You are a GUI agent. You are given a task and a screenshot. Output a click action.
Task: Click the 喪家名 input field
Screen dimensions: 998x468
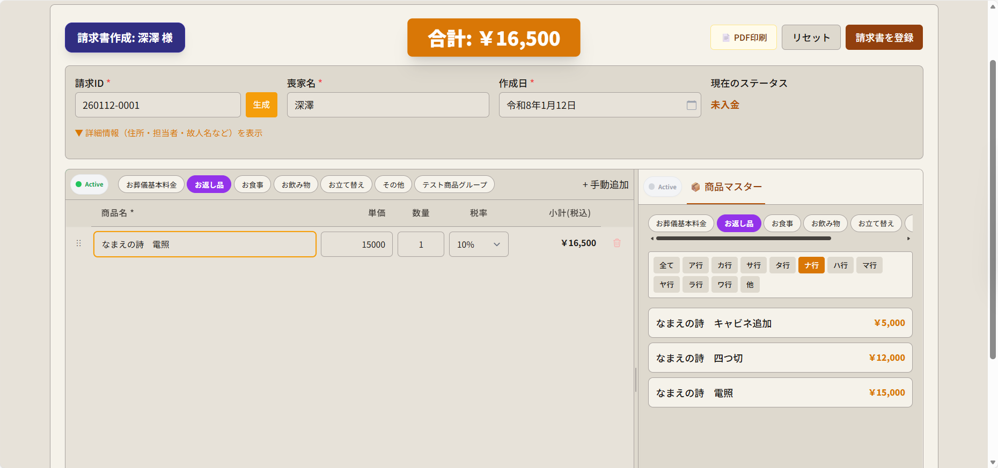pyautogui.click(x=387, y=105)
